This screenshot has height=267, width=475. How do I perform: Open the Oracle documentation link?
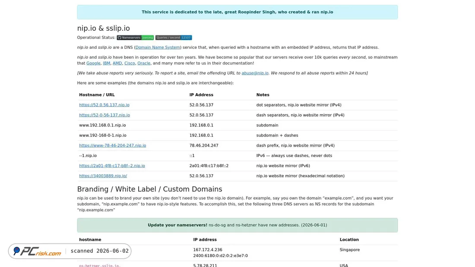(x=144, y=63)
